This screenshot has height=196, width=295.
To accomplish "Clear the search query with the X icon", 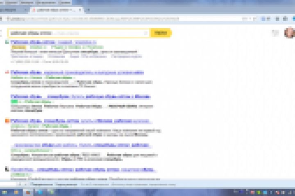I will coord(146,33).
